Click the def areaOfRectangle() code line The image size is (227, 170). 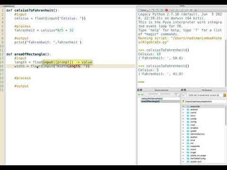tap(28, 54)
